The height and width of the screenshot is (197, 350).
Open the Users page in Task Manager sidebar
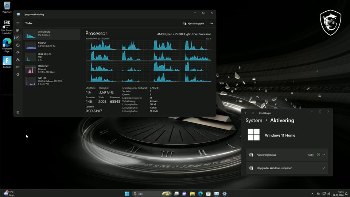(x=18, y=60)
